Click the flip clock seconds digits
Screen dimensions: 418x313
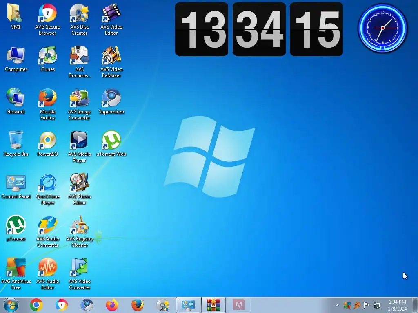(316, 29)
